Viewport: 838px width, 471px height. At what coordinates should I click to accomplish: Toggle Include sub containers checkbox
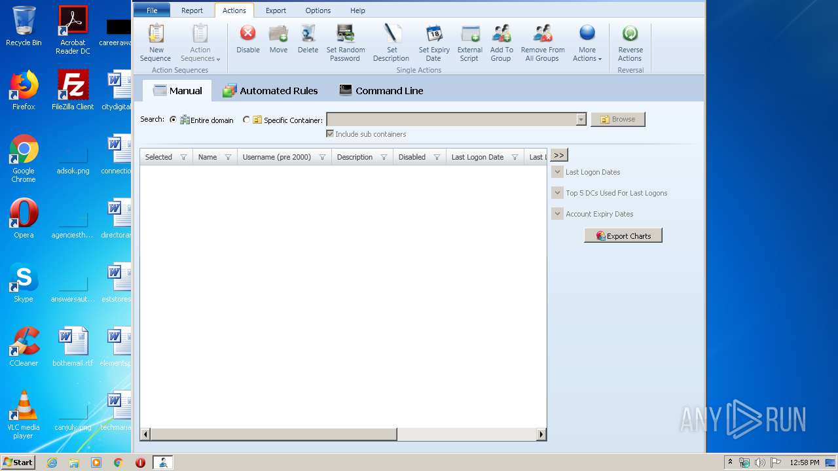coord(330,134)
